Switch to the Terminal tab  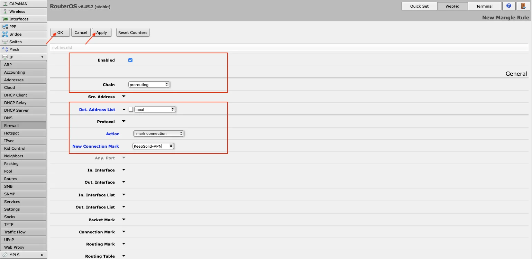tap(484, 6)
